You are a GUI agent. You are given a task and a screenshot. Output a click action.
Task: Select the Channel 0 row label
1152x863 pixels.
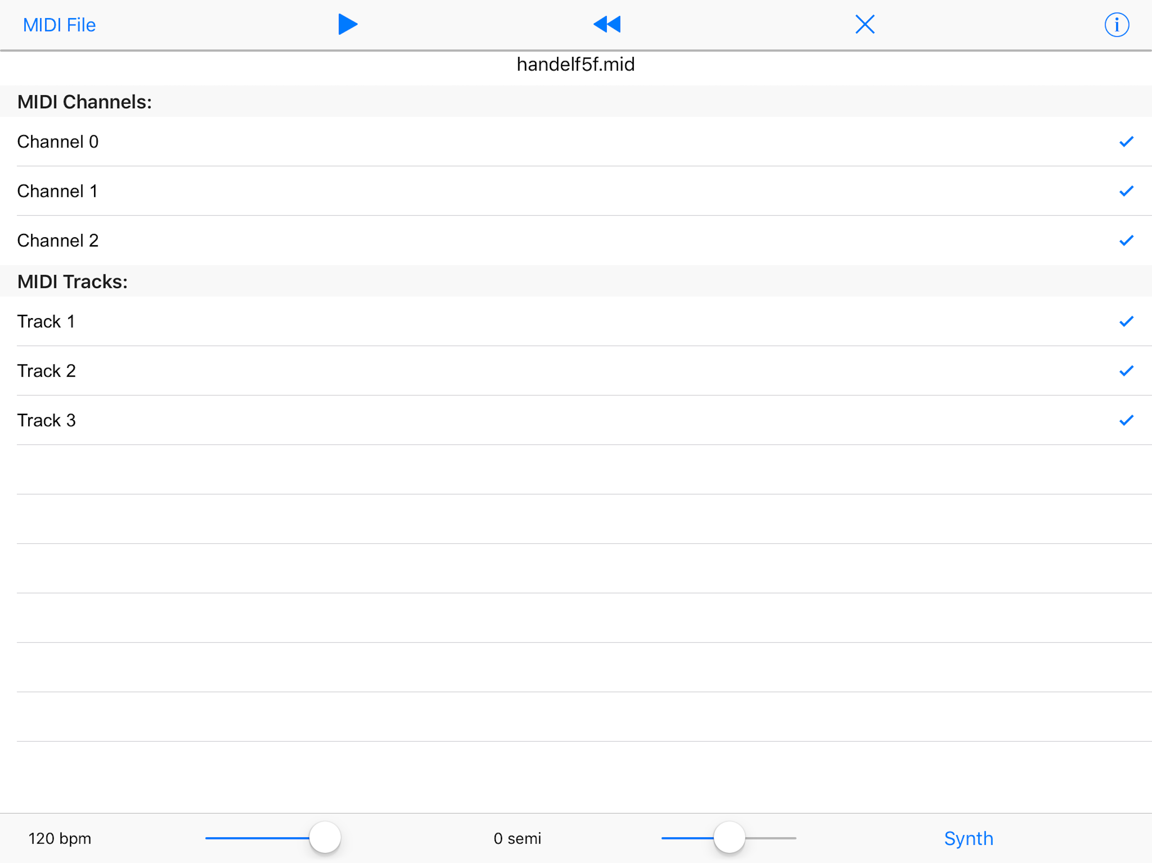tap(58, 142)
